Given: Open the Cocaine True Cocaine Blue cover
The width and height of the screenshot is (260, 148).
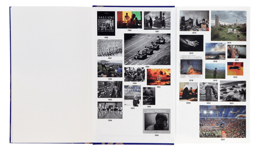Looking at the screenshot, I should (x=149, y=96).
